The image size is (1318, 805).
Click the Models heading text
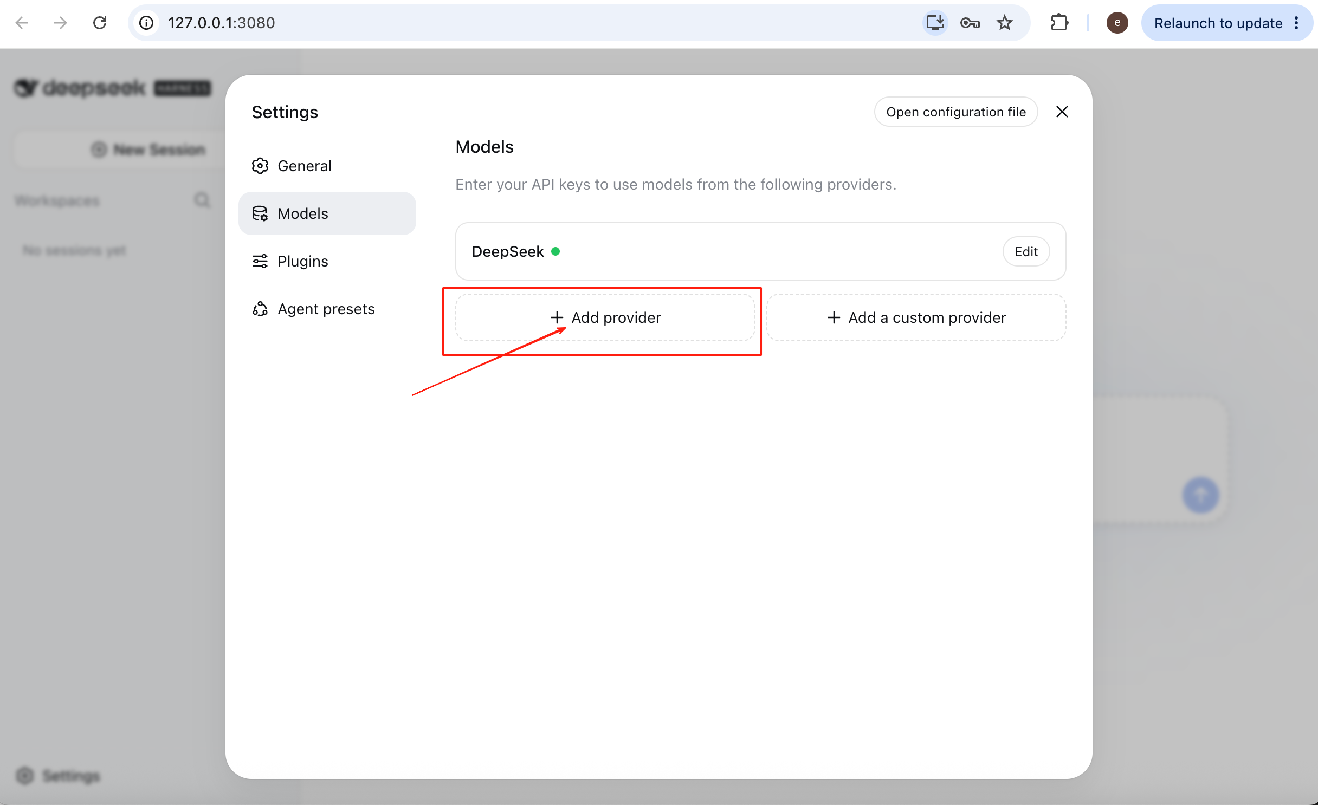pos(484,147)
